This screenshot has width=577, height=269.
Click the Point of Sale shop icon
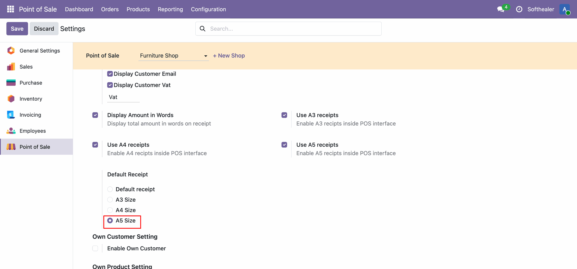(x=11, y=147)
